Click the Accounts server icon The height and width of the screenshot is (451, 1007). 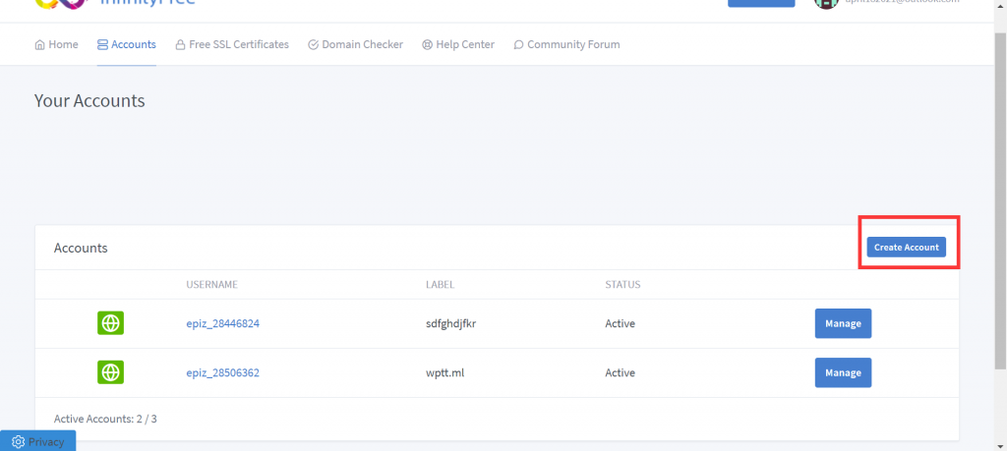tap(102, 45)
